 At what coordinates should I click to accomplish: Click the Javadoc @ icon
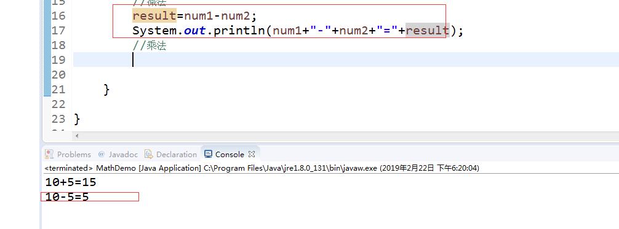101,153
